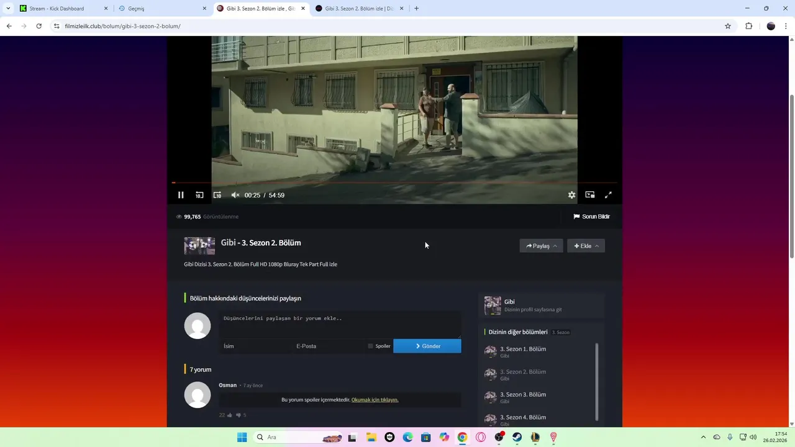Reload the current page
This screenshot has width=795, height=447.
(39, 26)
